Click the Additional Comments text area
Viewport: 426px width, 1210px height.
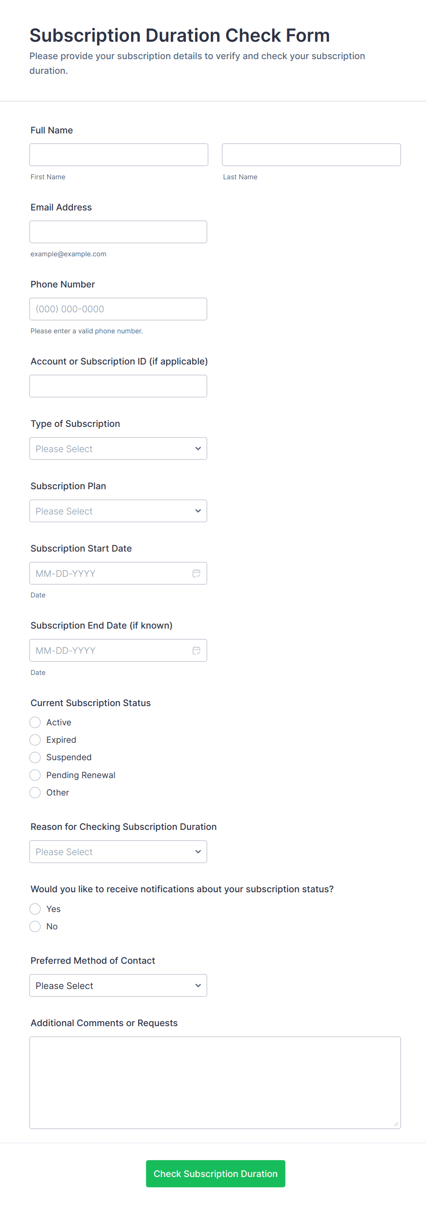click(215, 1082)
